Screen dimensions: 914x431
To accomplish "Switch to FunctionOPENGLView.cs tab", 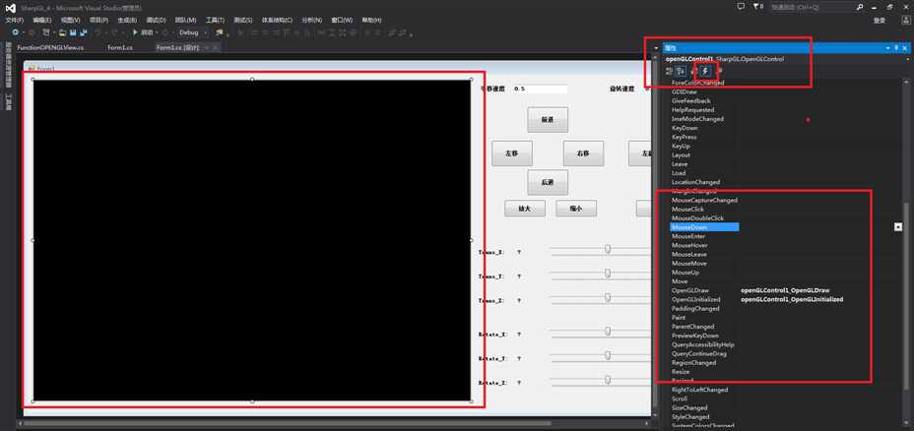I will point(50,48).
